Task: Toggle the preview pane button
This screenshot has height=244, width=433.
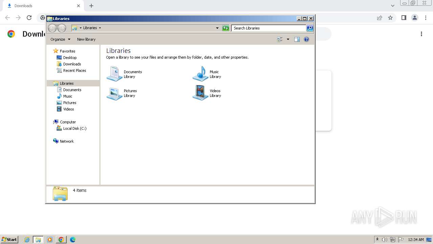Action: click(297, 39)
